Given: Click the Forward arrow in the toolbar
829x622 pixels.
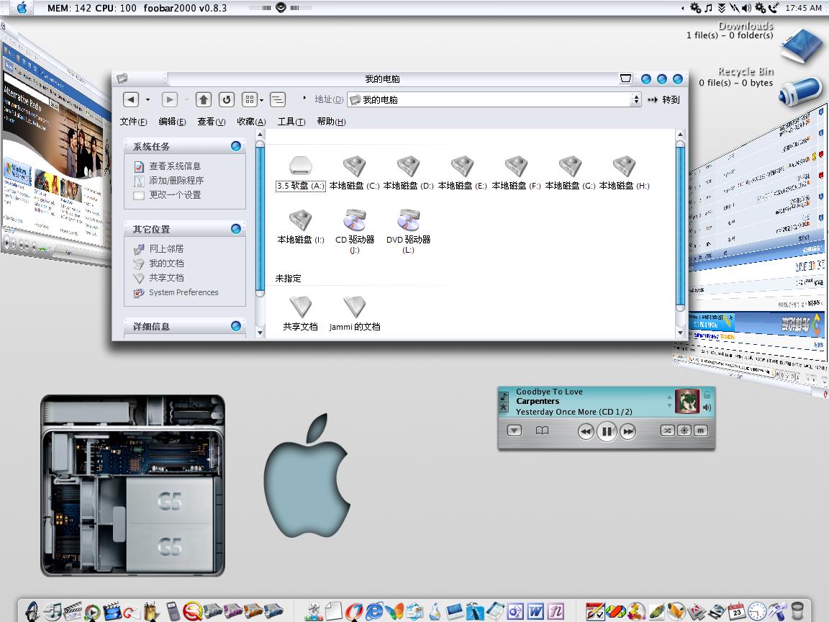Looking at the screenshot, I should [169, 99].
